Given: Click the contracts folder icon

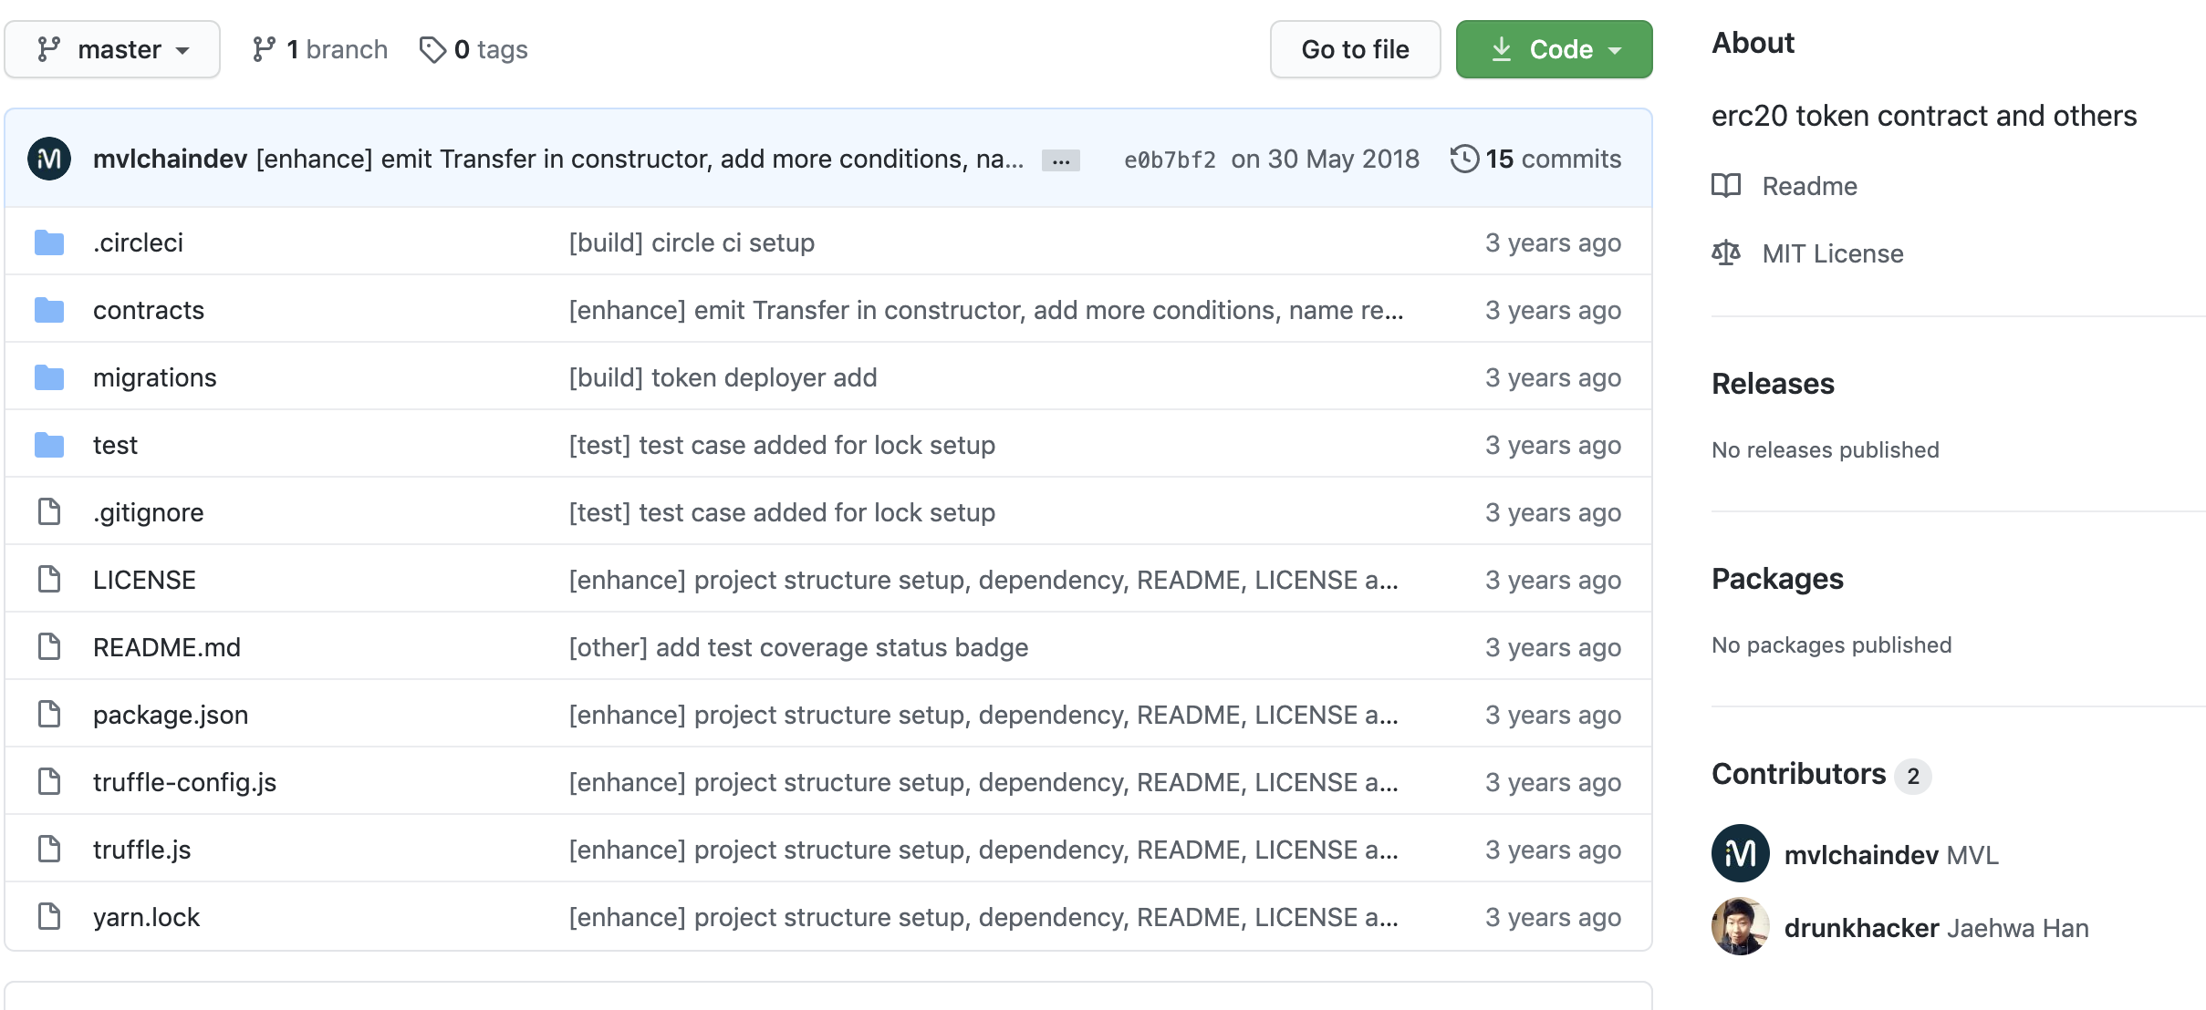Looking at the screenshot, I should coord(49,310).
